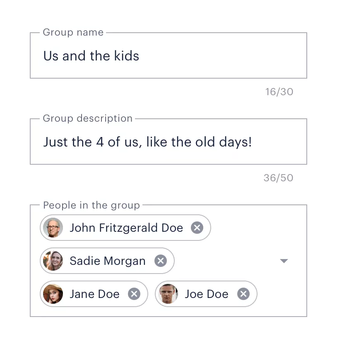Focus the Group name text field
This screenshot has width=337, height=341.
168,55
